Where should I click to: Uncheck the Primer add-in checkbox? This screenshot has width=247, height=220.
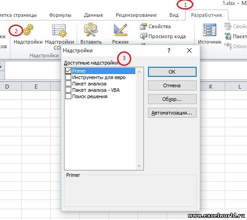(68, 71)
